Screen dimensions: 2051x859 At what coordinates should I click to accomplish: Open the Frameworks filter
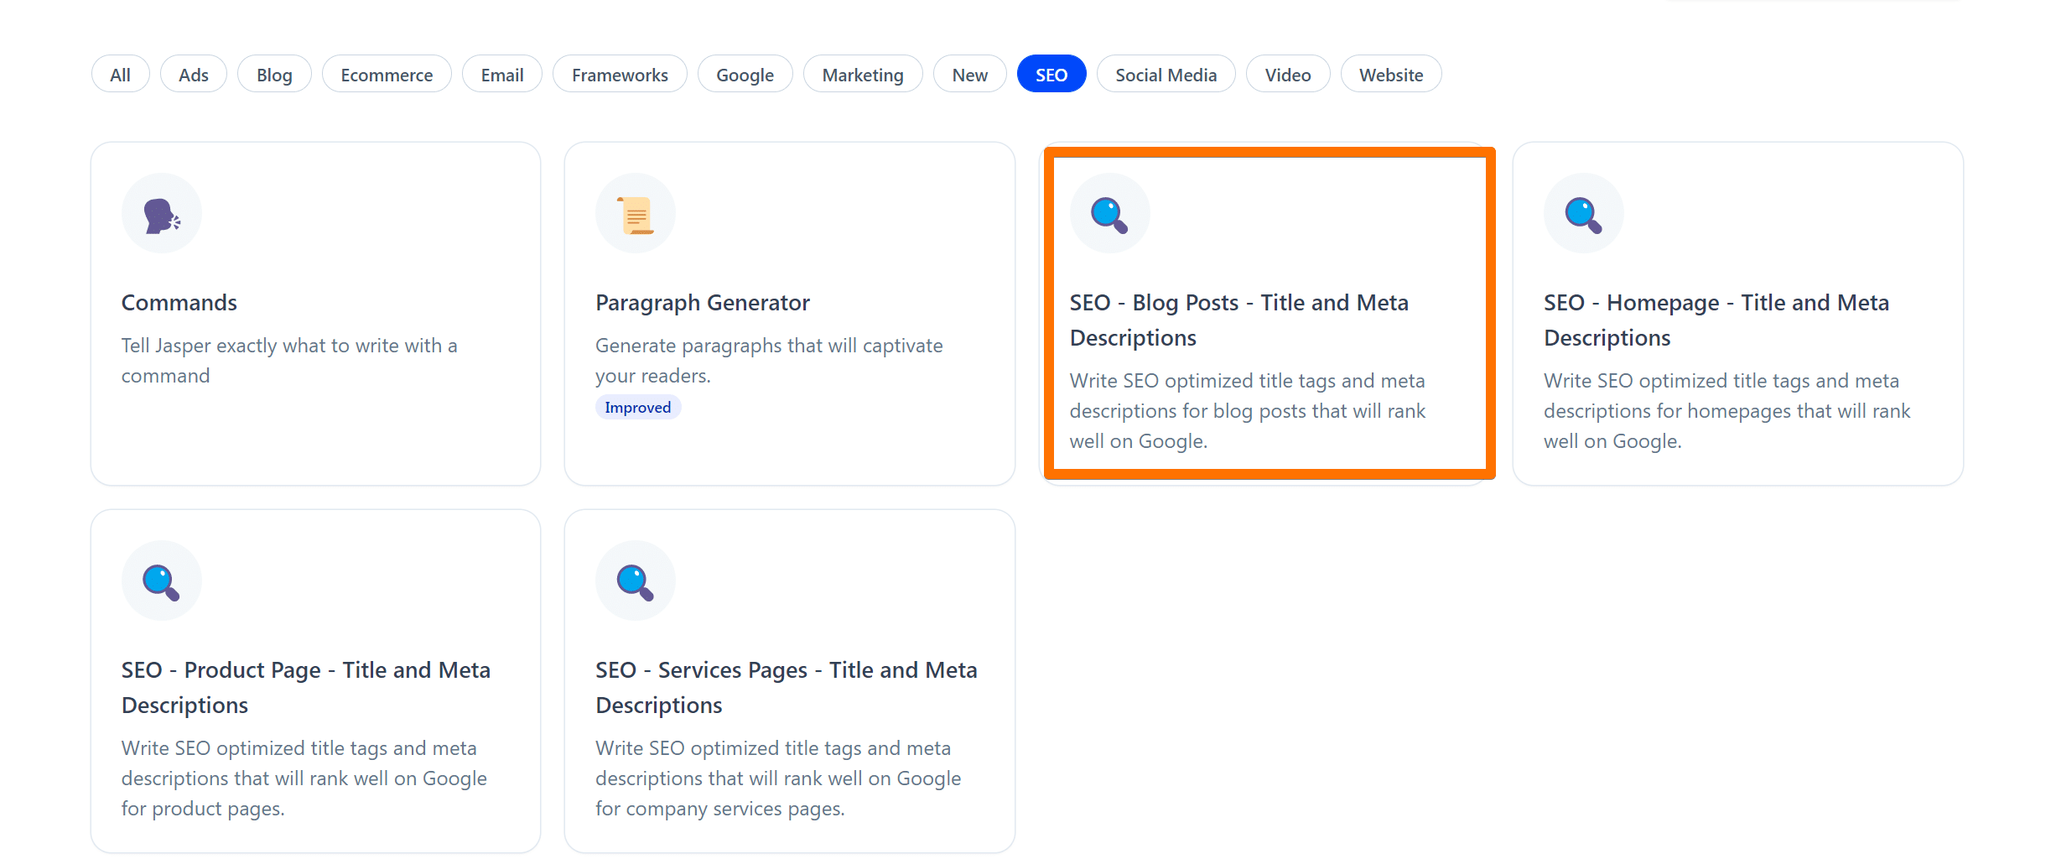pyautogui.click(x=620, y=75)
